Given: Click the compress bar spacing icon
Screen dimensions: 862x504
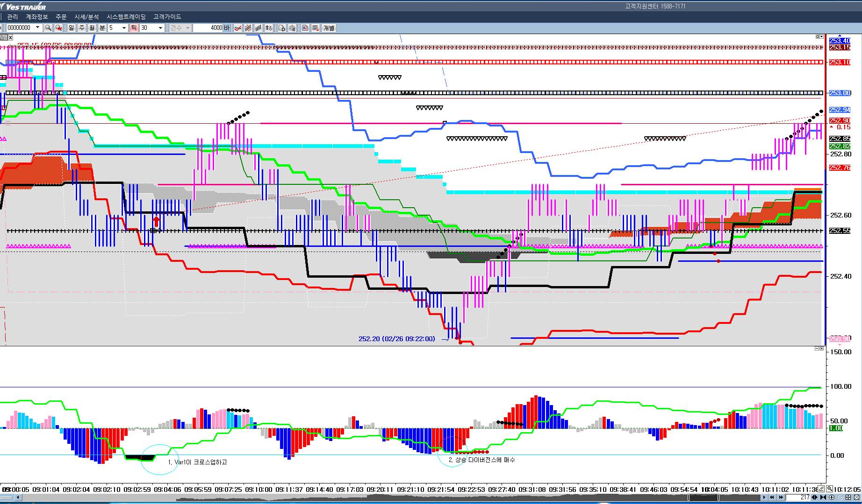Looking at the screenshot, I should [x=823, y=497].
